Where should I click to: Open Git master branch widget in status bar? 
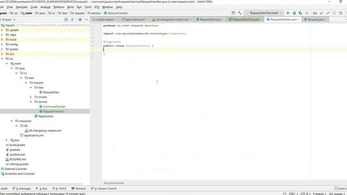[x=337, y=193]
